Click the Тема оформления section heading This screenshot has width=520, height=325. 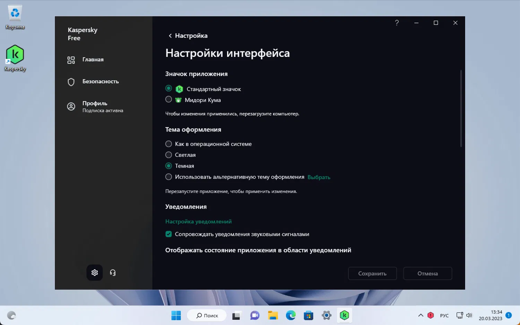click(193, 130)
